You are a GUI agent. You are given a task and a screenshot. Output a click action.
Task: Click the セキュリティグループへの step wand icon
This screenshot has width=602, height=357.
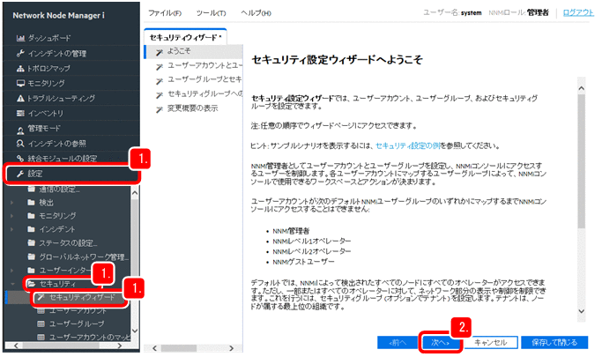[x=160, y=95]
